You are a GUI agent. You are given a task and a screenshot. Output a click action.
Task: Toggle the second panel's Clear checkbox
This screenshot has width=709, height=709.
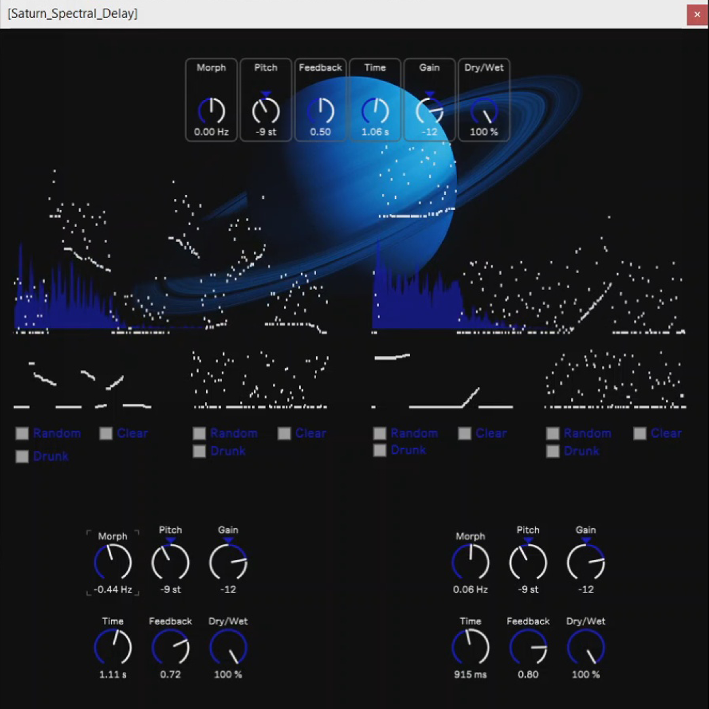(284, 433)
